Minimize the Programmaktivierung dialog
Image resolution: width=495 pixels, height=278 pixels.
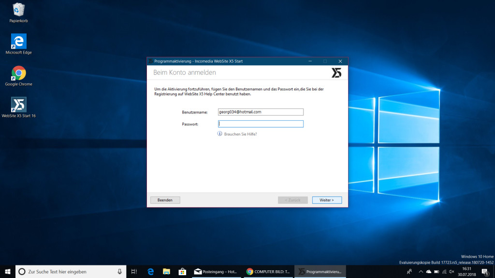click(x=310, y=61)
